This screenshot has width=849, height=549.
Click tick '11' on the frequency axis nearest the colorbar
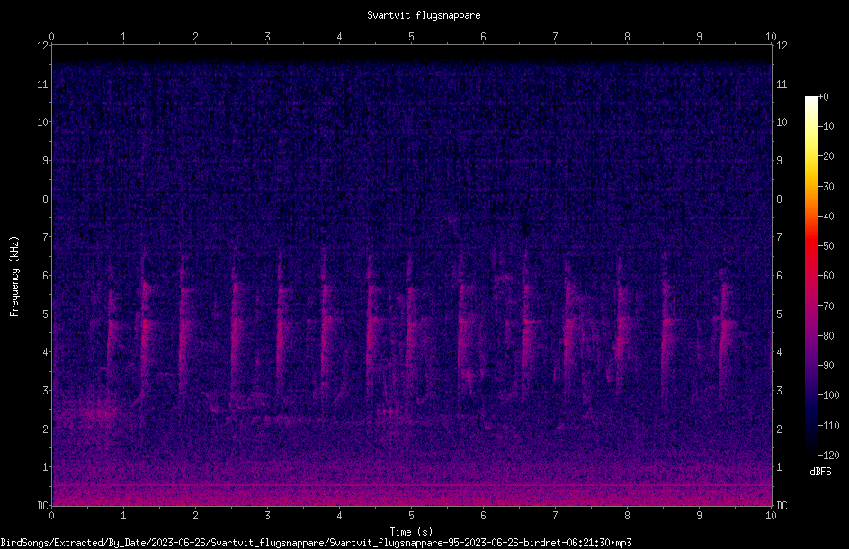point(782,84)
